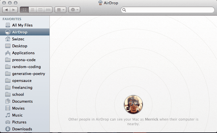Select Movies label in the sidebar
Viewport: 217px width, 133px height.
(x=18, y=108)
